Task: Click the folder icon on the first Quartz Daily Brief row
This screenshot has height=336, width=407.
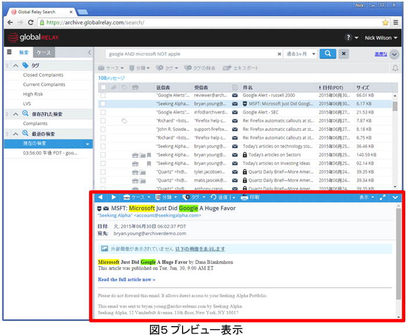Action: tap(142, 172)
